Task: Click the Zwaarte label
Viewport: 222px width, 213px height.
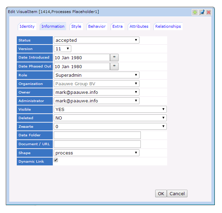Action: pyautogui.click(x=26, y=126)
